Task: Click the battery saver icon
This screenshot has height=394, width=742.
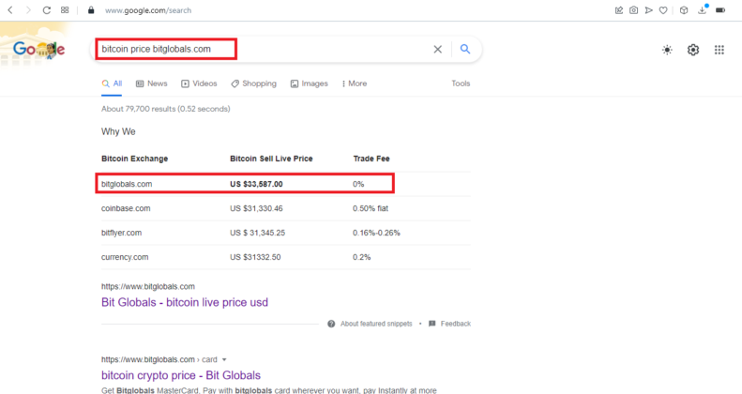Action: (720, 10)
